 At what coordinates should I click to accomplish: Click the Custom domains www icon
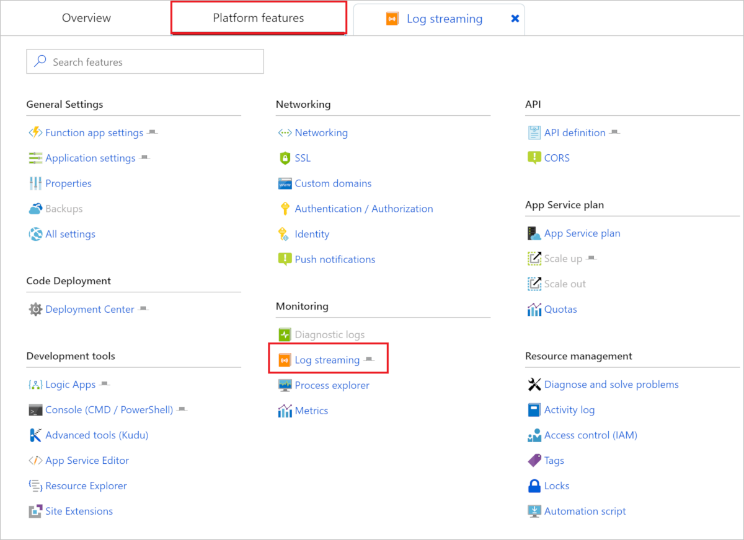(285, 183)
